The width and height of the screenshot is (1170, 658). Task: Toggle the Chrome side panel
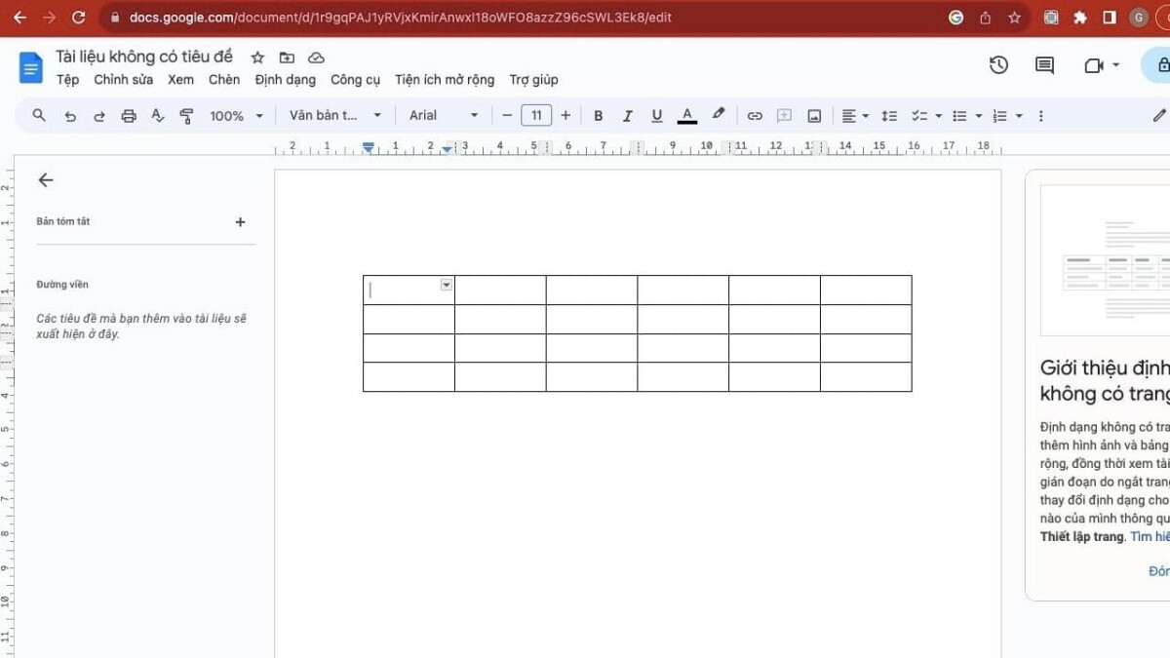[1109, 18]
